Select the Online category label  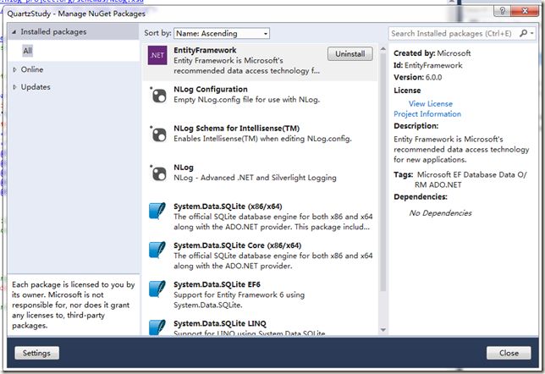click(x=32, y=69)
